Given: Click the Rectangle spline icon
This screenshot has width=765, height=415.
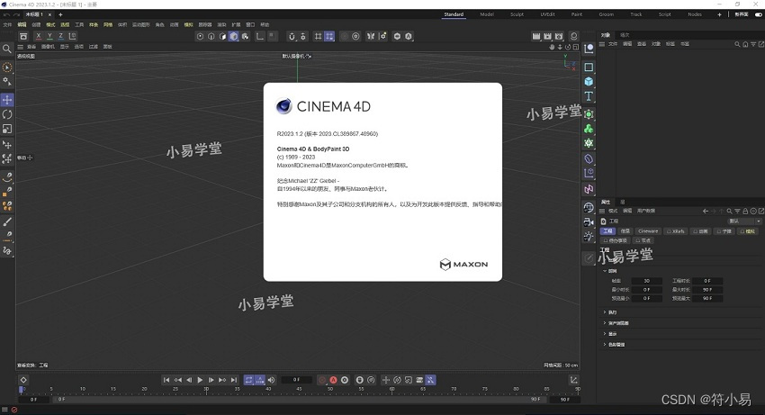Looking at the screenshot, I should point(589,67).
